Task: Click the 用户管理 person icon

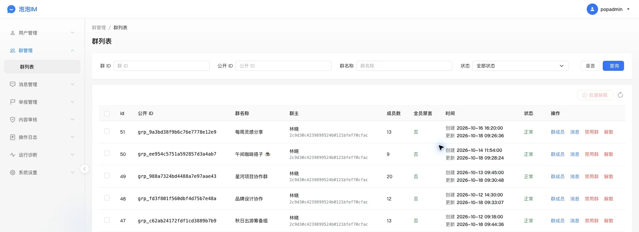Action: click(x=13, y=33)
